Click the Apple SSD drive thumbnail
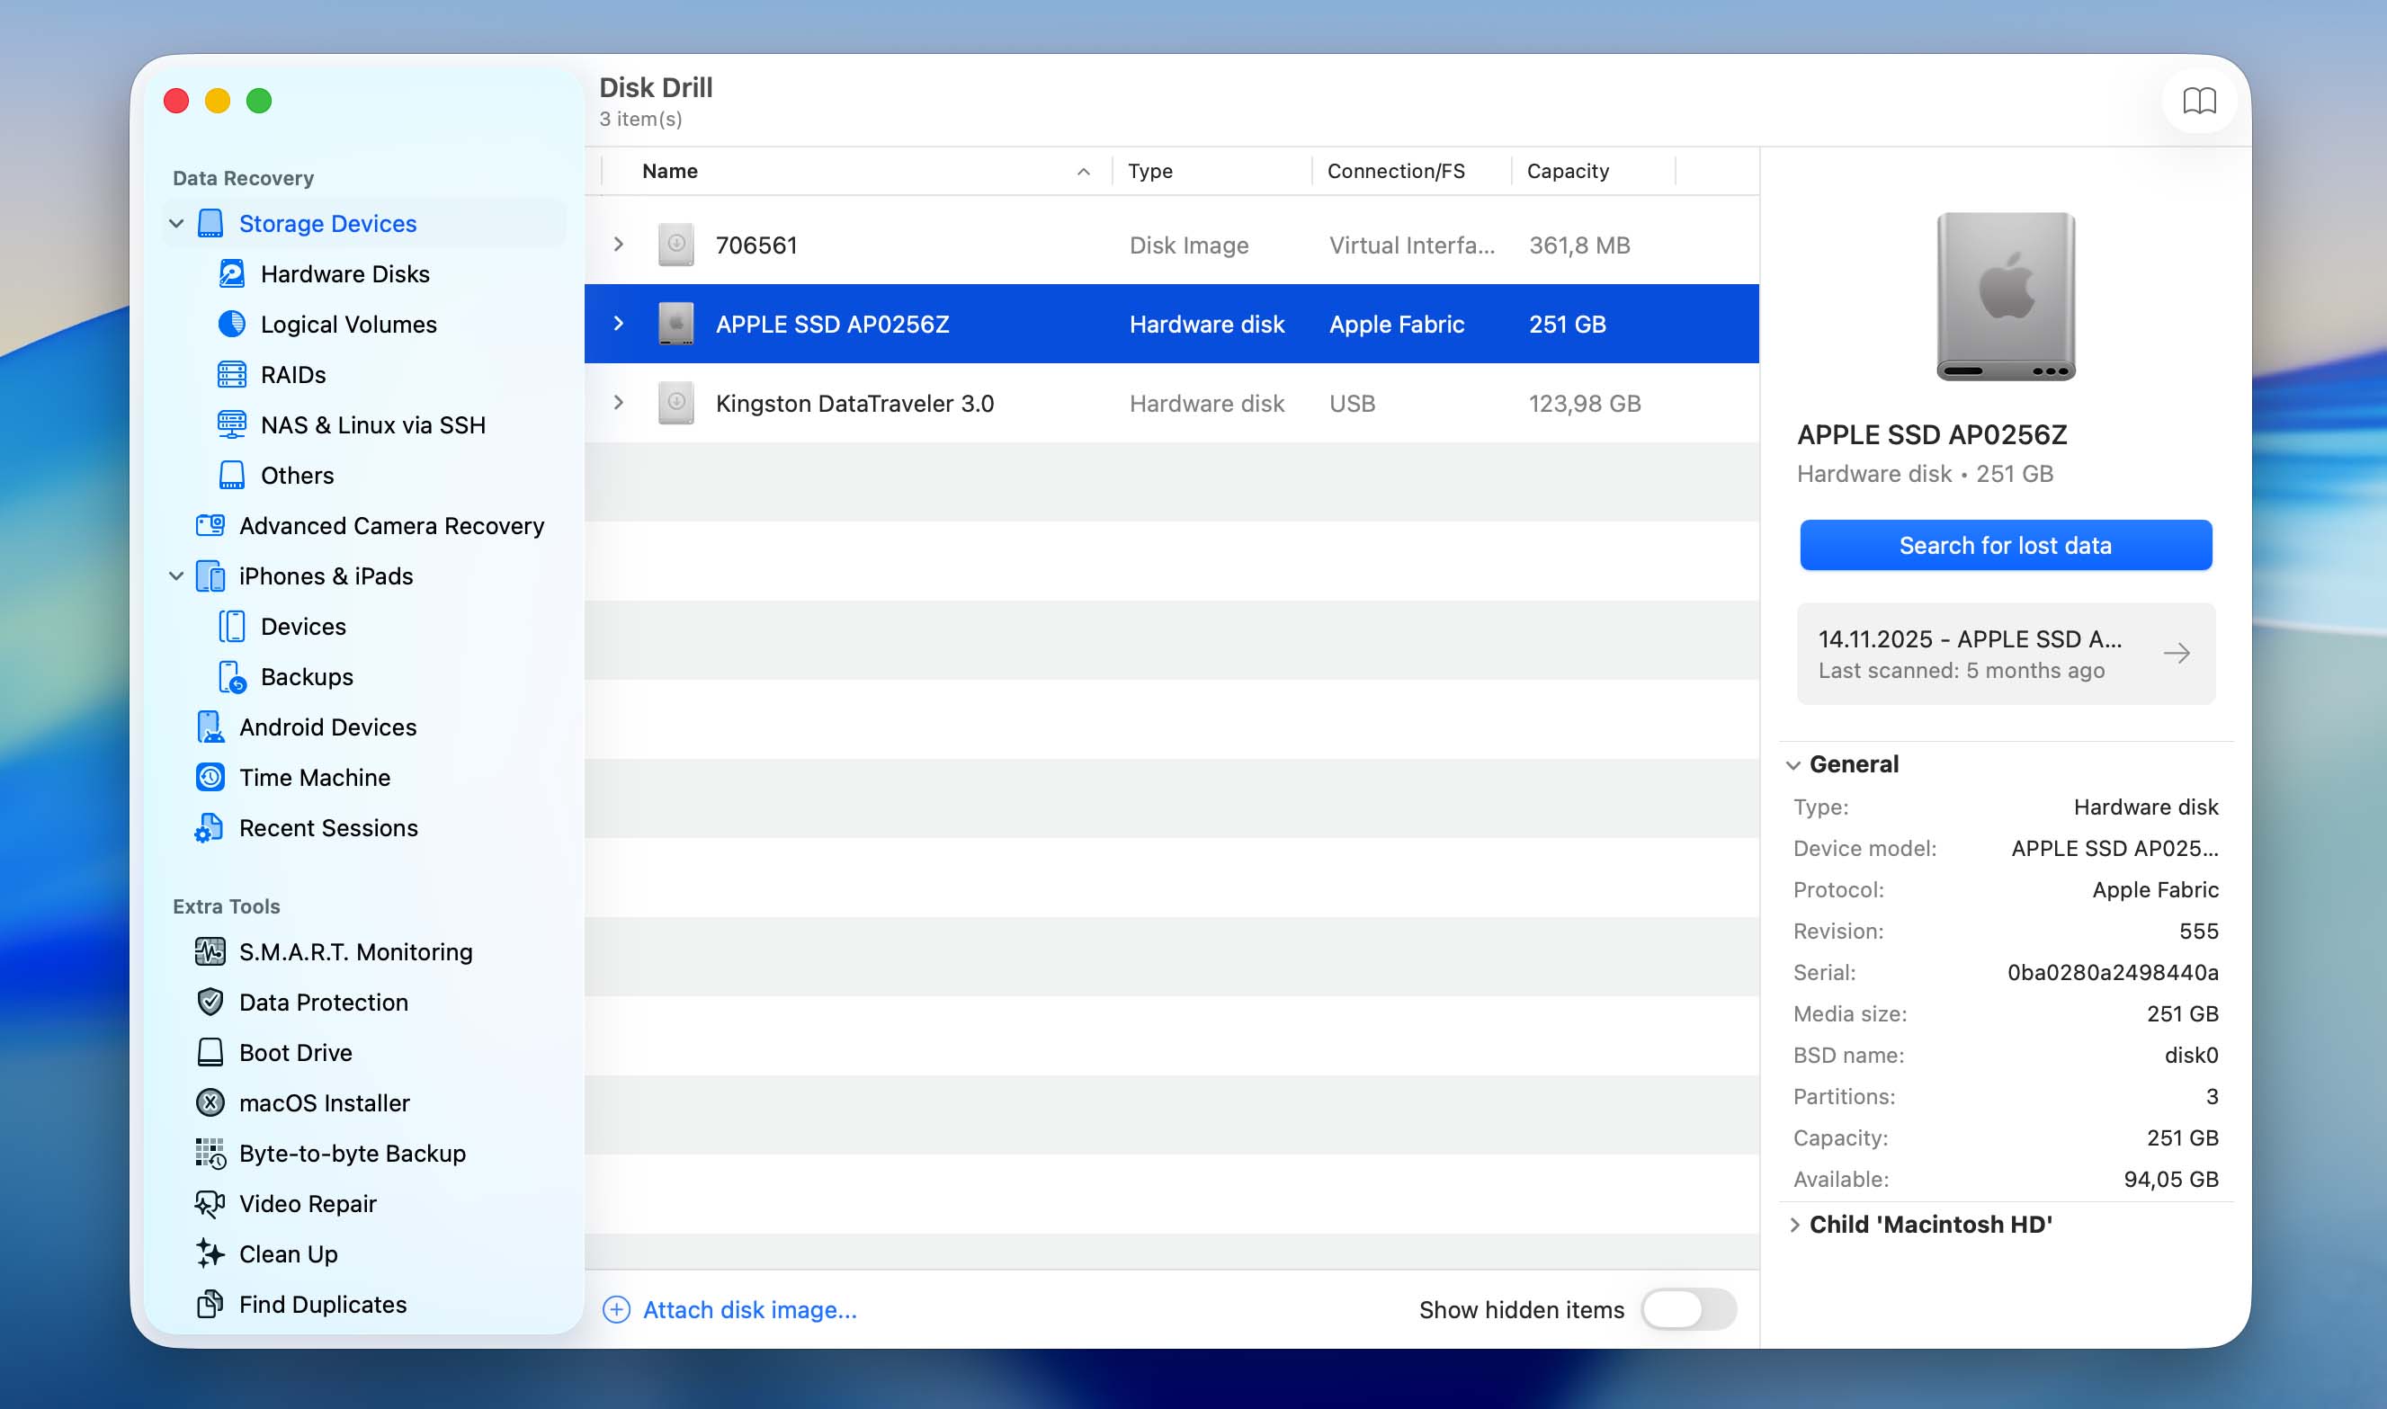The width and height of the screenshot is (2387, 1409). 2006,296
